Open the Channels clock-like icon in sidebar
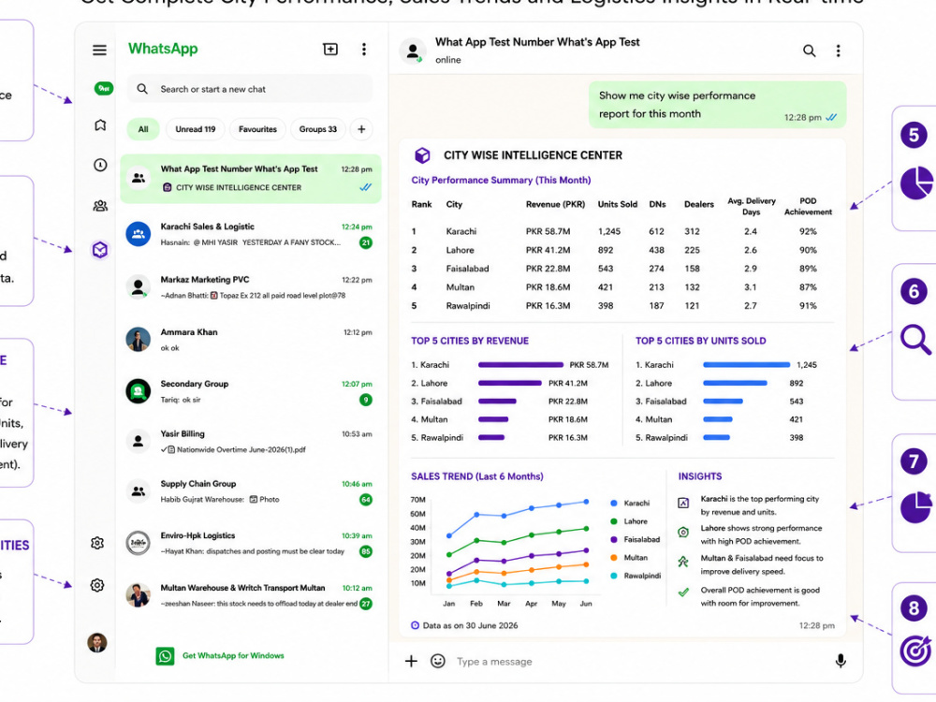936x702 pixels. point(100,165)
